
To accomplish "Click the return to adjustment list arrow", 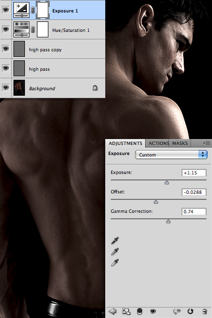I will click(x=112, y=311).
